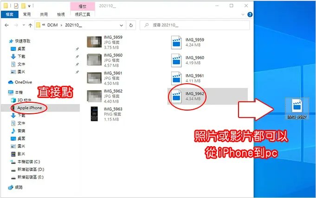
Task: Click the 4.24 MB size text
Action: (x=193, y=45)
